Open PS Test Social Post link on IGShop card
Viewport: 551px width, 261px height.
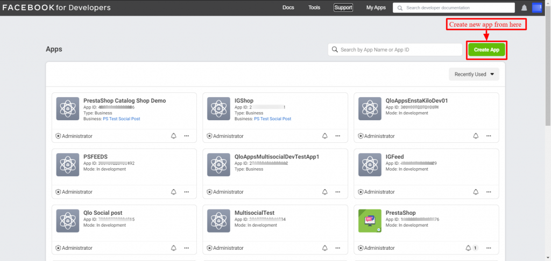point(272,119)
